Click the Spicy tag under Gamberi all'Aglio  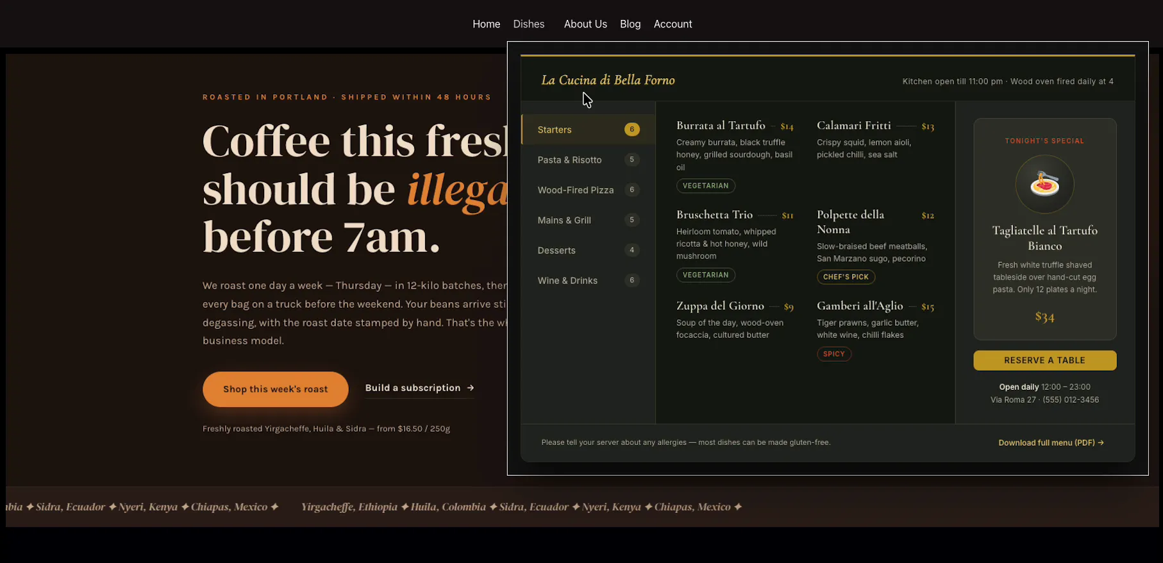coord(833,354)
